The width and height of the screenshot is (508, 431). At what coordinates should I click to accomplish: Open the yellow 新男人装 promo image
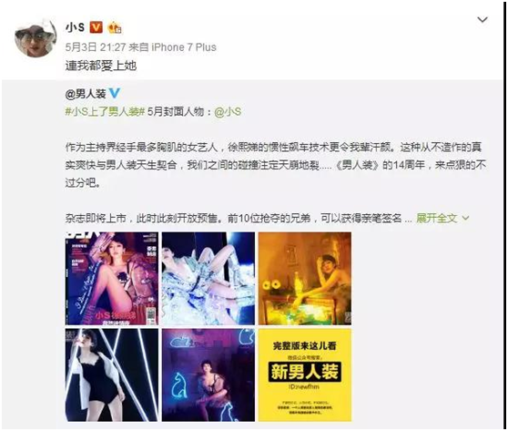pyautogui.click(x=305, y=375)
